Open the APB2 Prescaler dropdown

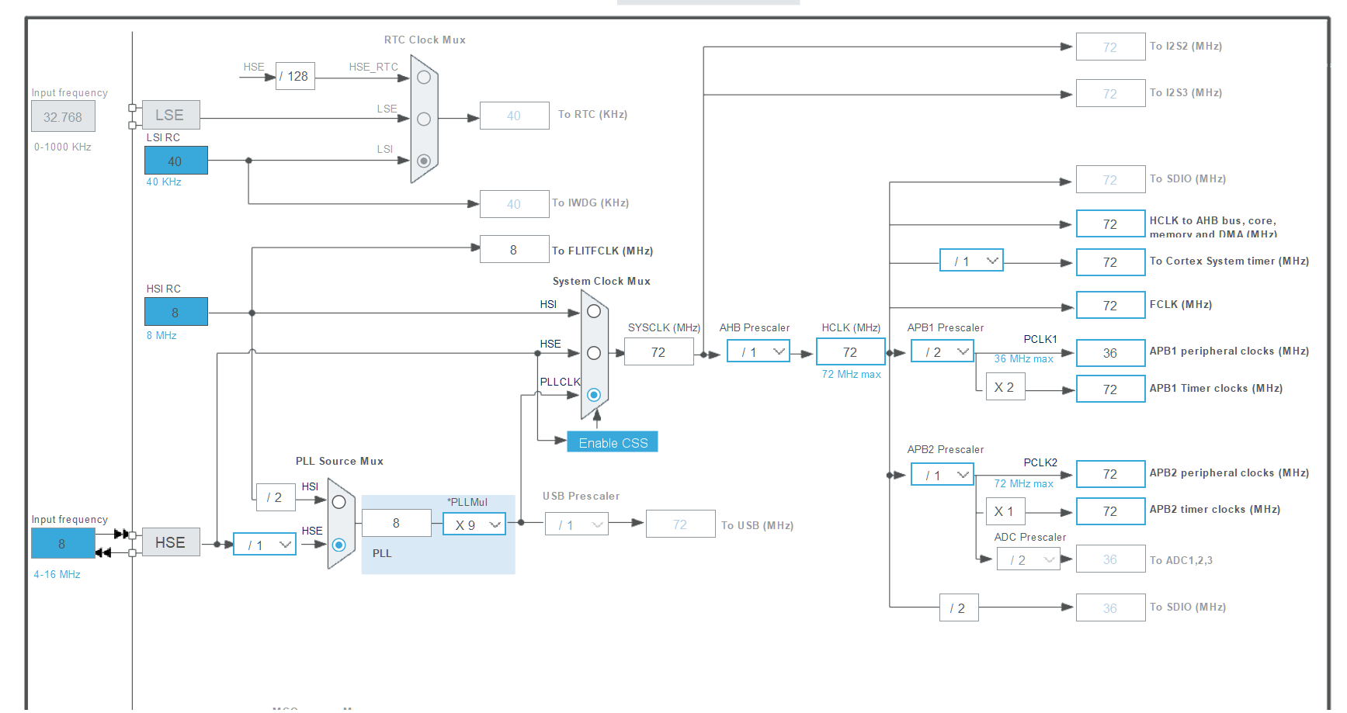point(943,475)
